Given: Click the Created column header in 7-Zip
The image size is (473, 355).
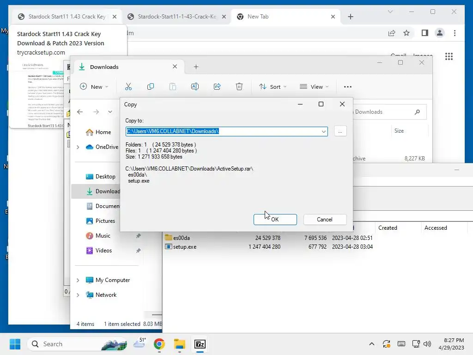Looking at the screenshot, I should [x=388, y=228].
